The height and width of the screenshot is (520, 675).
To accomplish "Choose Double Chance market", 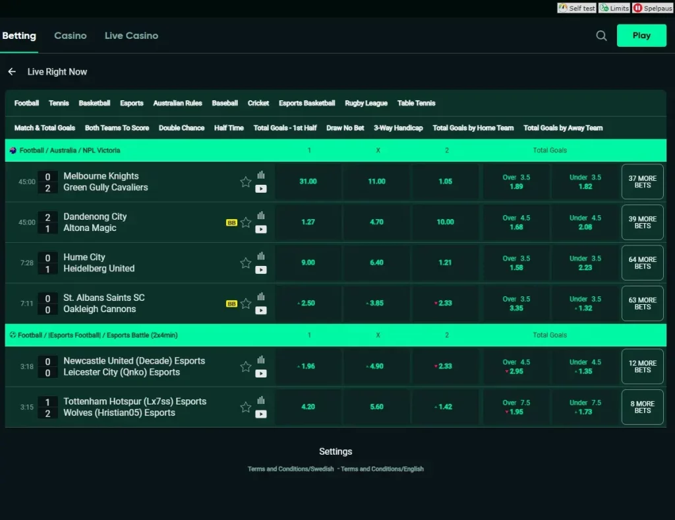I will pos(182,128).
